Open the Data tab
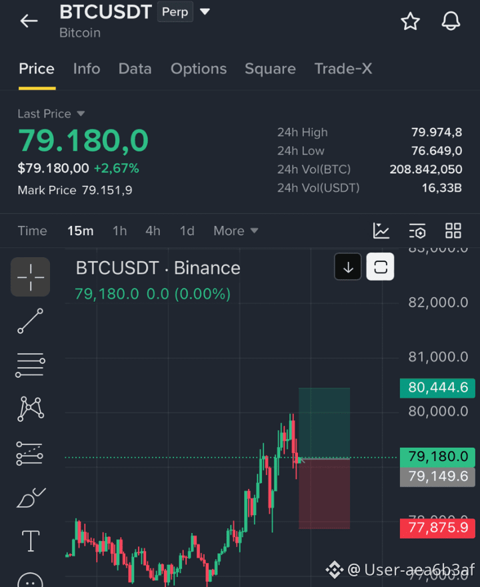 [135, 69]
